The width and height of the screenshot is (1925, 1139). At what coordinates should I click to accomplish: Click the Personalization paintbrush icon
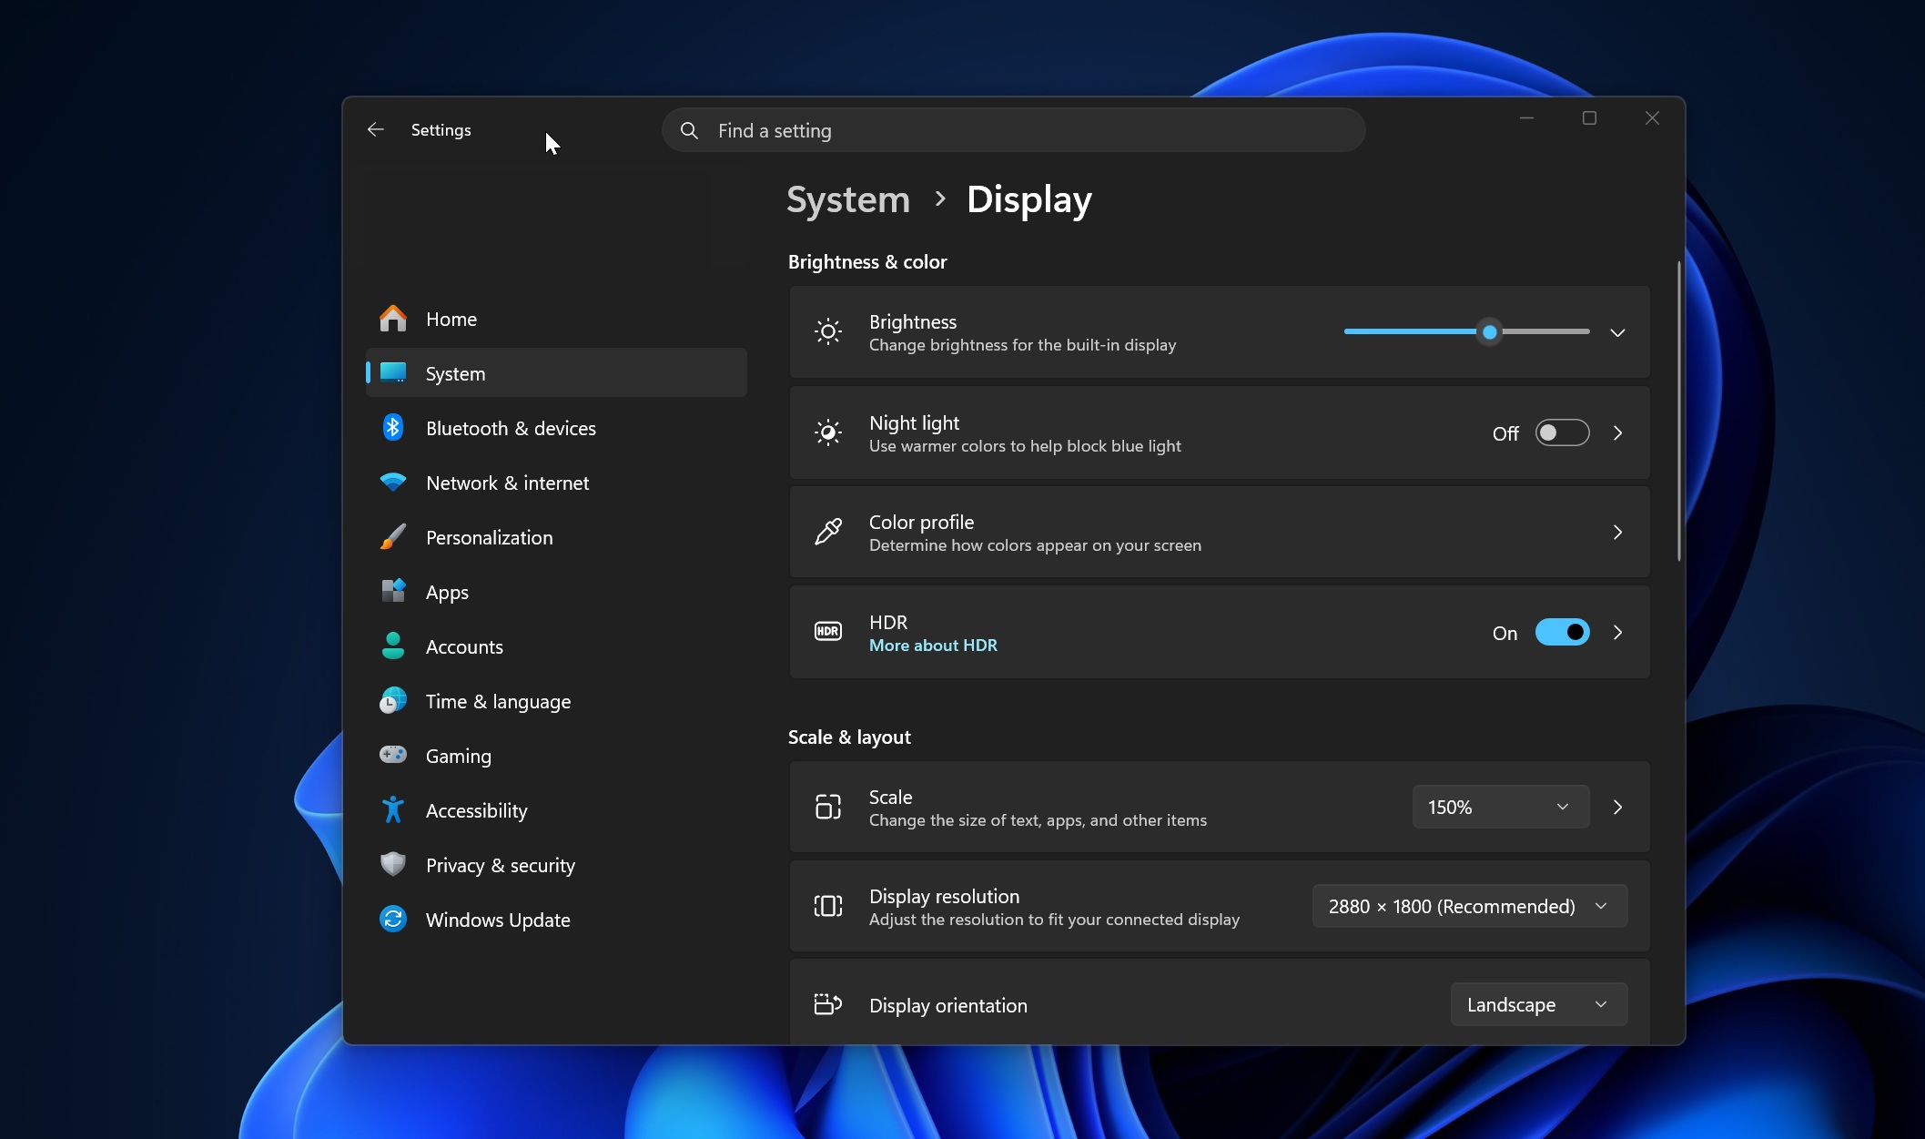coord(393,536)
